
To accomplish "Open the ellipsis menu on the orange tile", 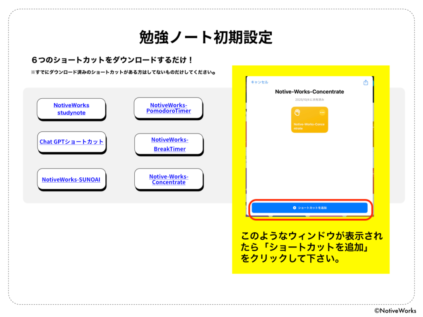I will tap(322, 113).
